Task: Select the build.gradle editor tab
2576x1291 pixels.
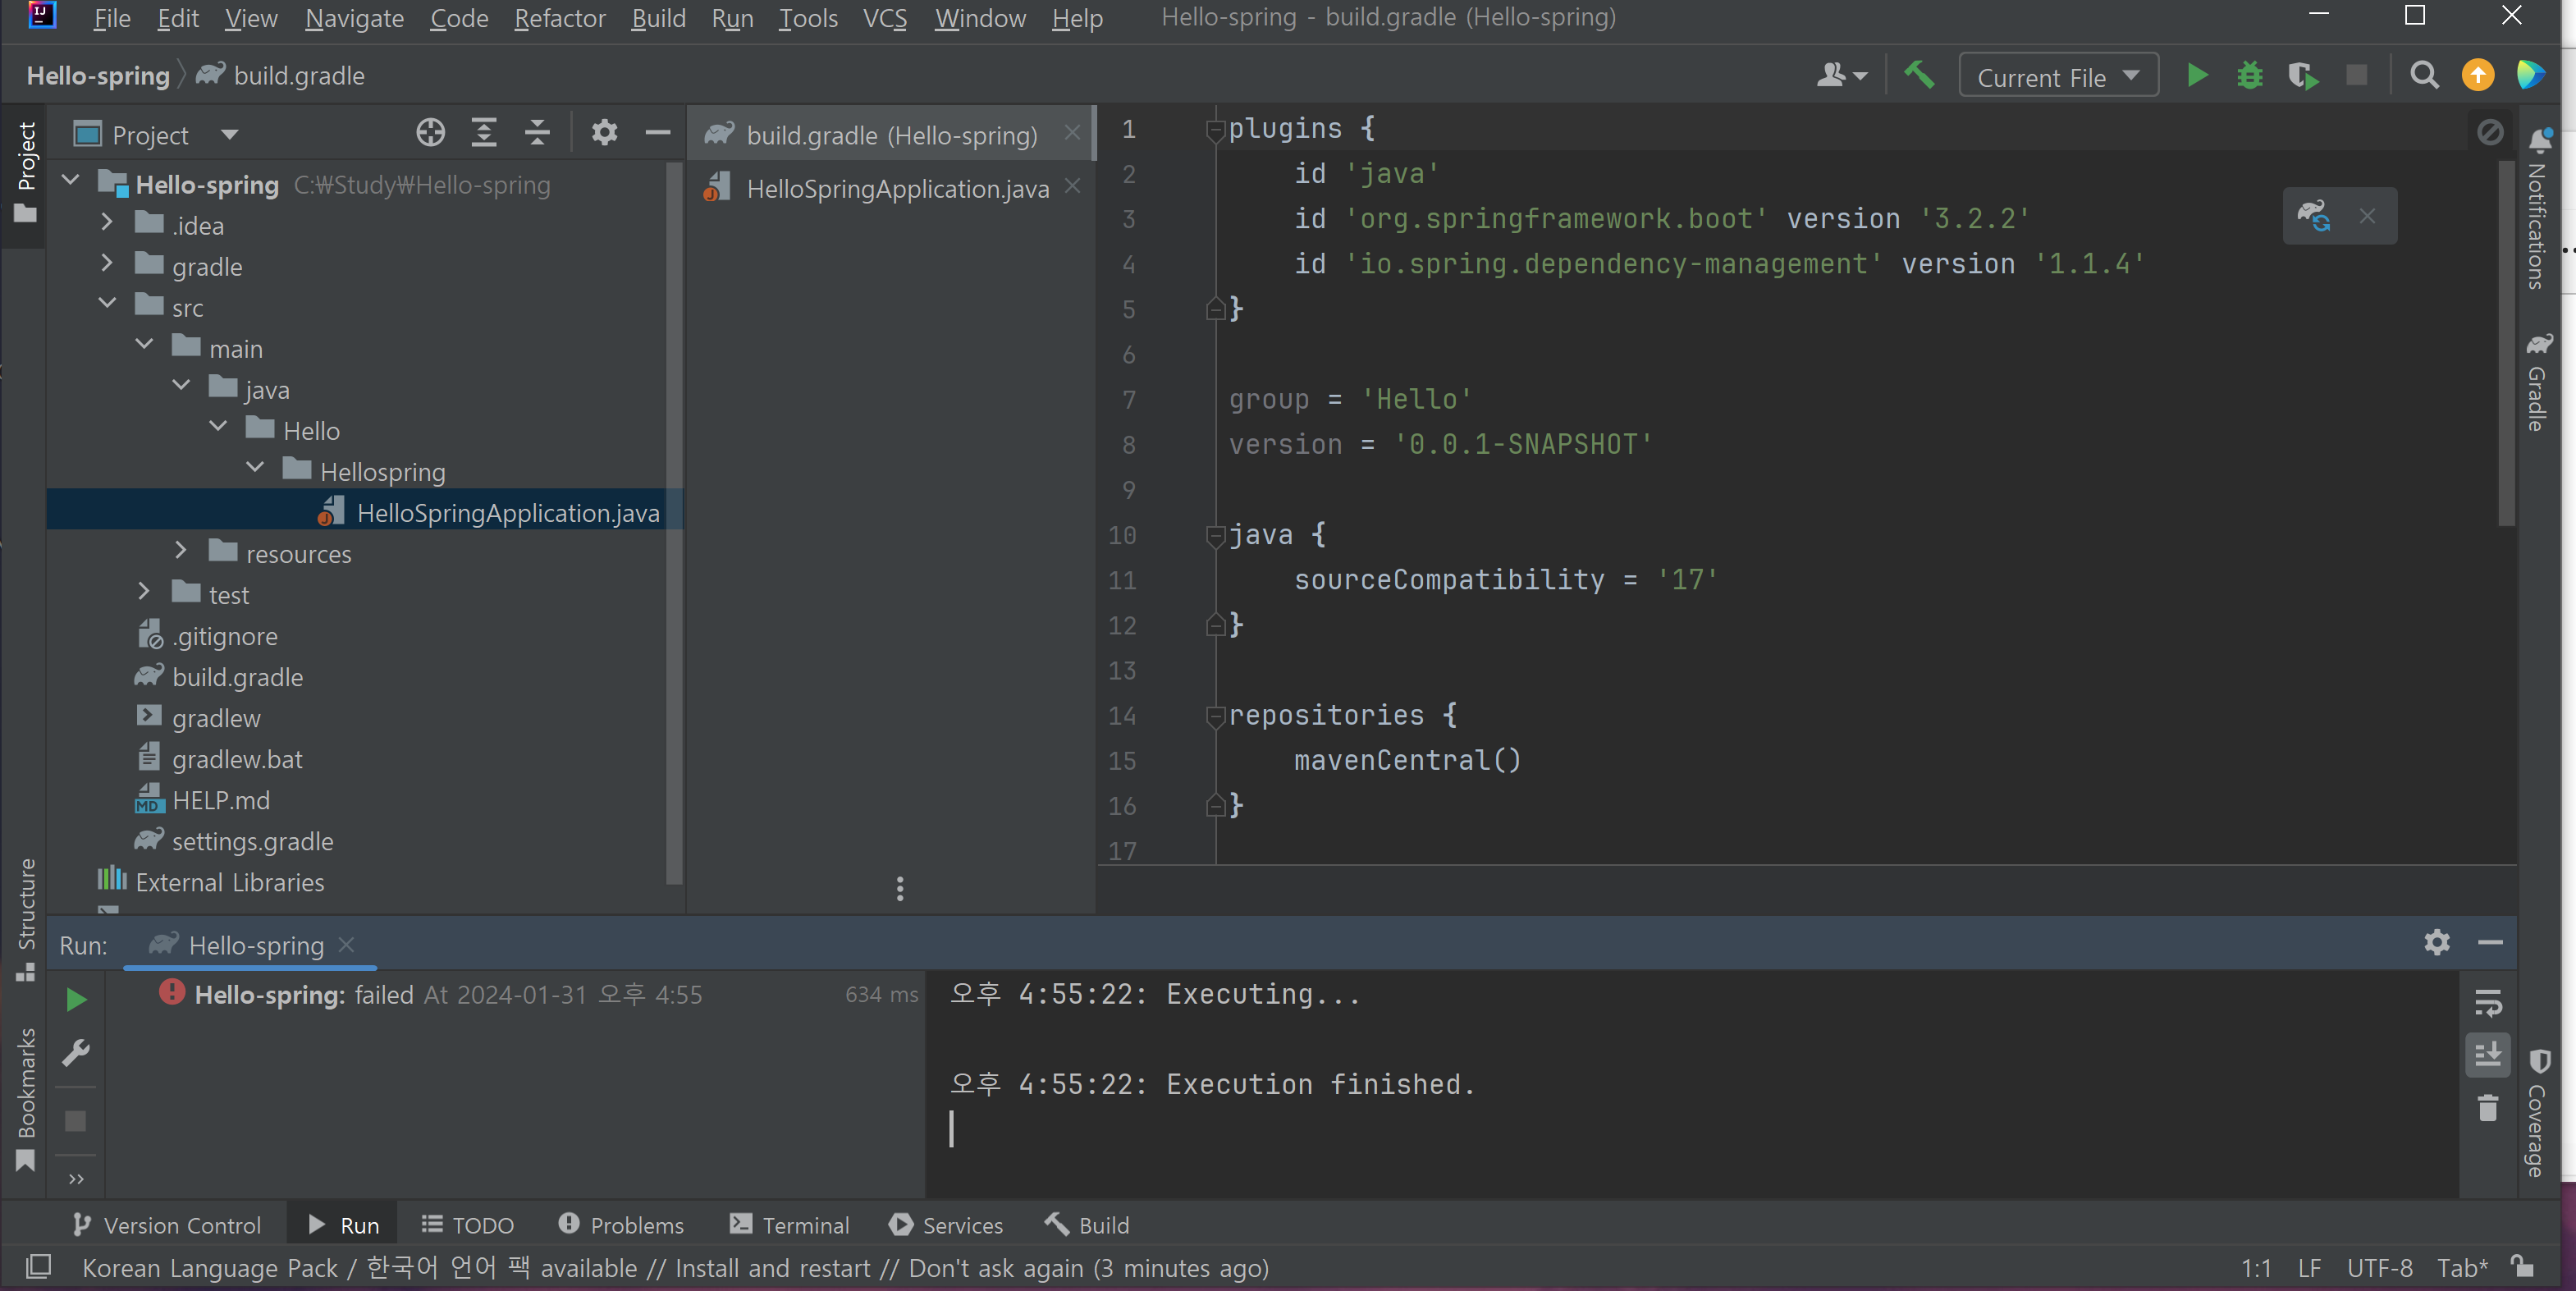Action: (891, 134)
